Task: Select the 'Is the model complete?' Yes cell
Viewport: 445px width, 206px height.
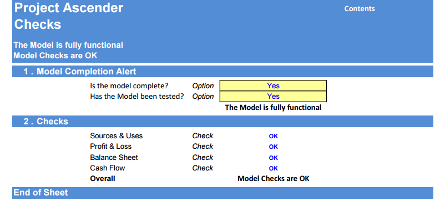Action: 273,86
